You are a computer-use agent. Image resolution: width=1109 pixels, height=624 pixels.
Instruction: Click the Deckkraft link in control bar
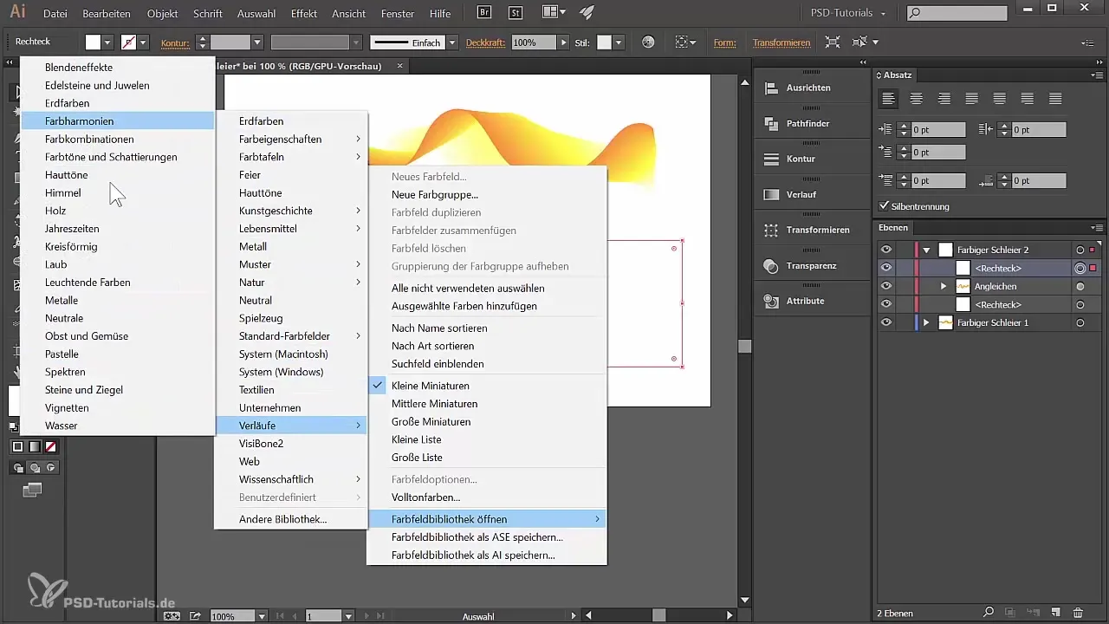(486, 42)
